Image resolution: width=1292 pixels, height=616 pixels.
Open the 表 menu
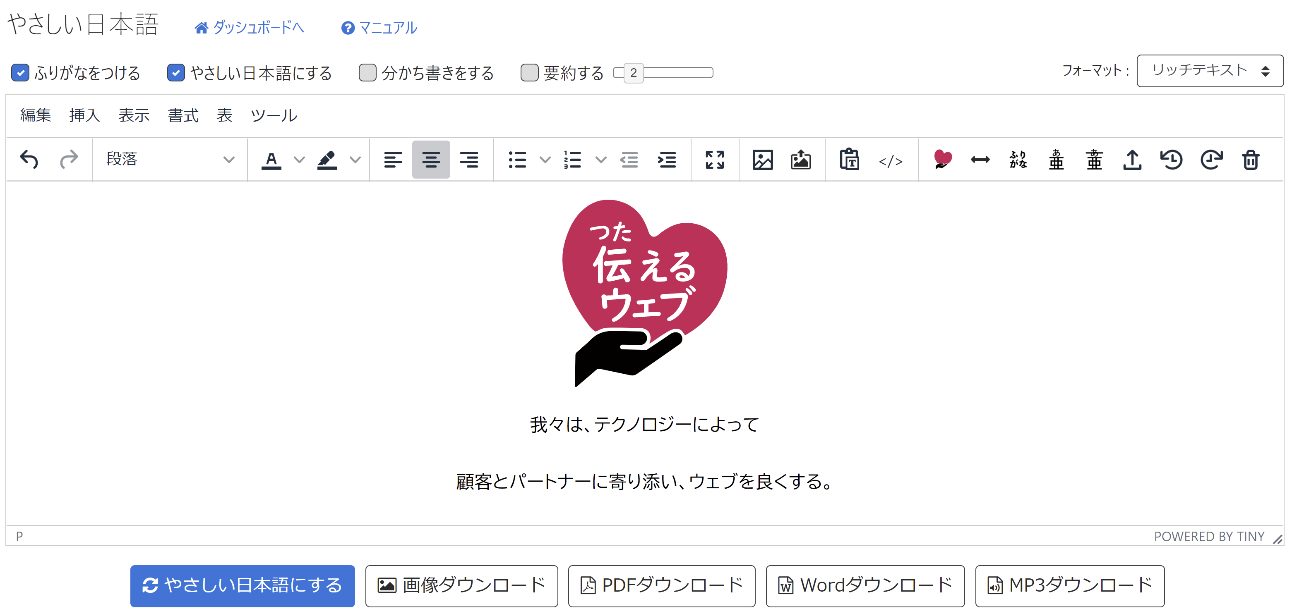click(224, 115)
